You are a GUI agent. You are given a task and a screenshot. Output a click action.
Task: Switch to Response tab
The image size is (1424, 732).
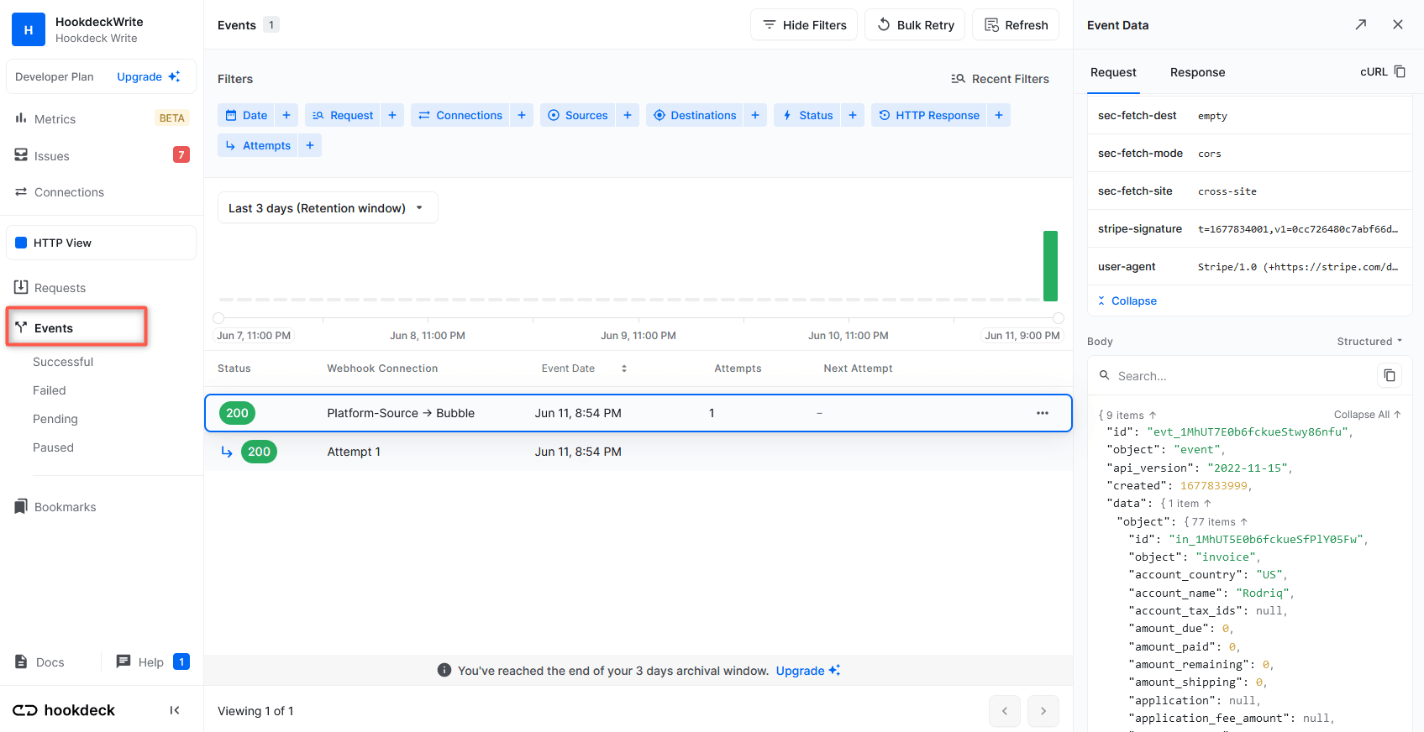[x=1197, y=72]
